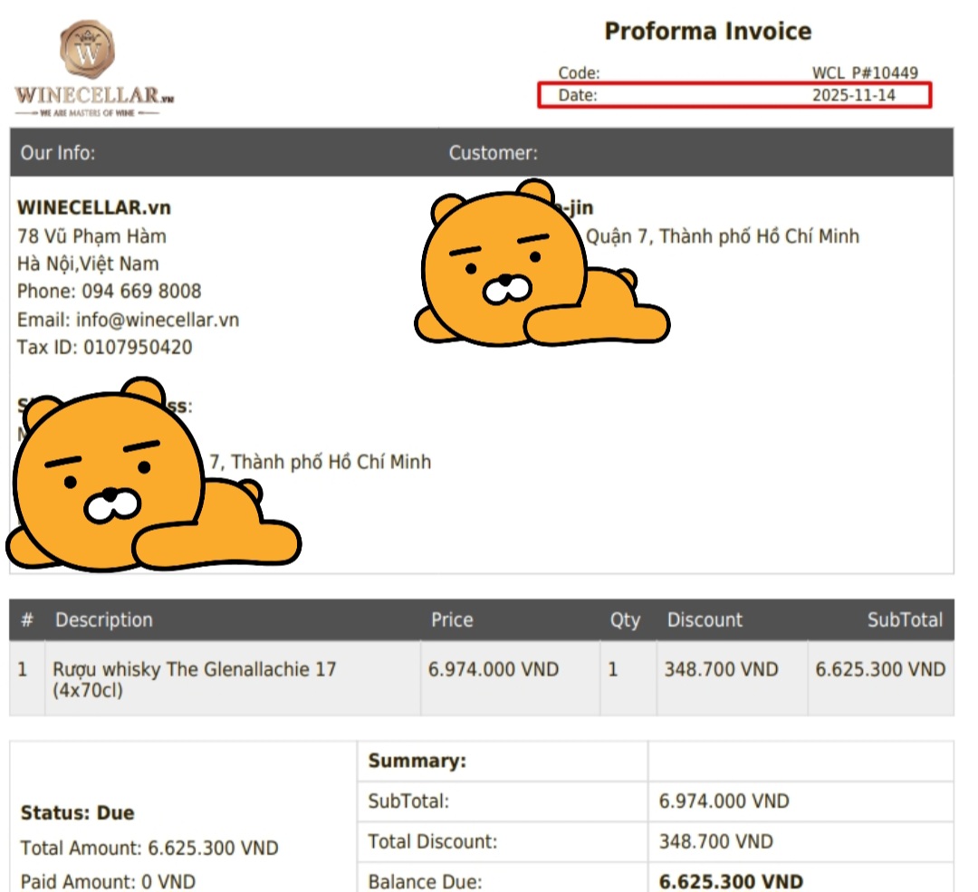978x892 pixels.
Task: Select the red-outlined Date 2025-11-14 field
Action: pyautogui.click(x=734, y=95)
